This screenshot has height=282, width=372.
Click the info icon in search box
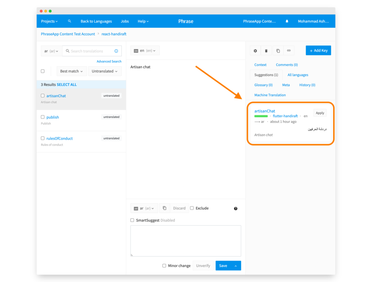[x=116, y=51]
